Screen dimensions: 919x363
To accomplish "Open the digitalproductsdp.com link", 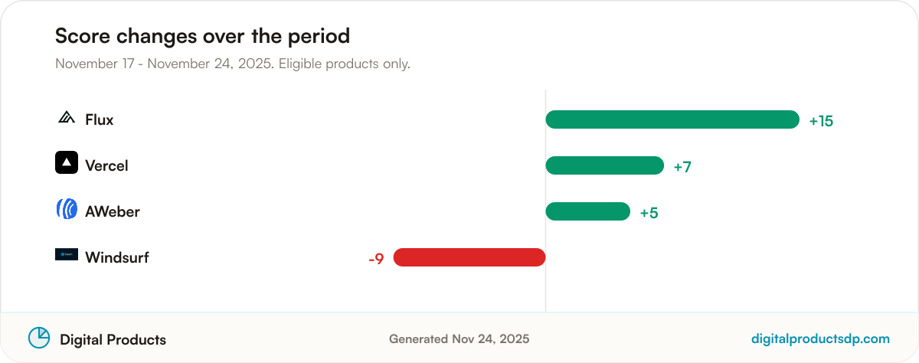I will 821,338.
